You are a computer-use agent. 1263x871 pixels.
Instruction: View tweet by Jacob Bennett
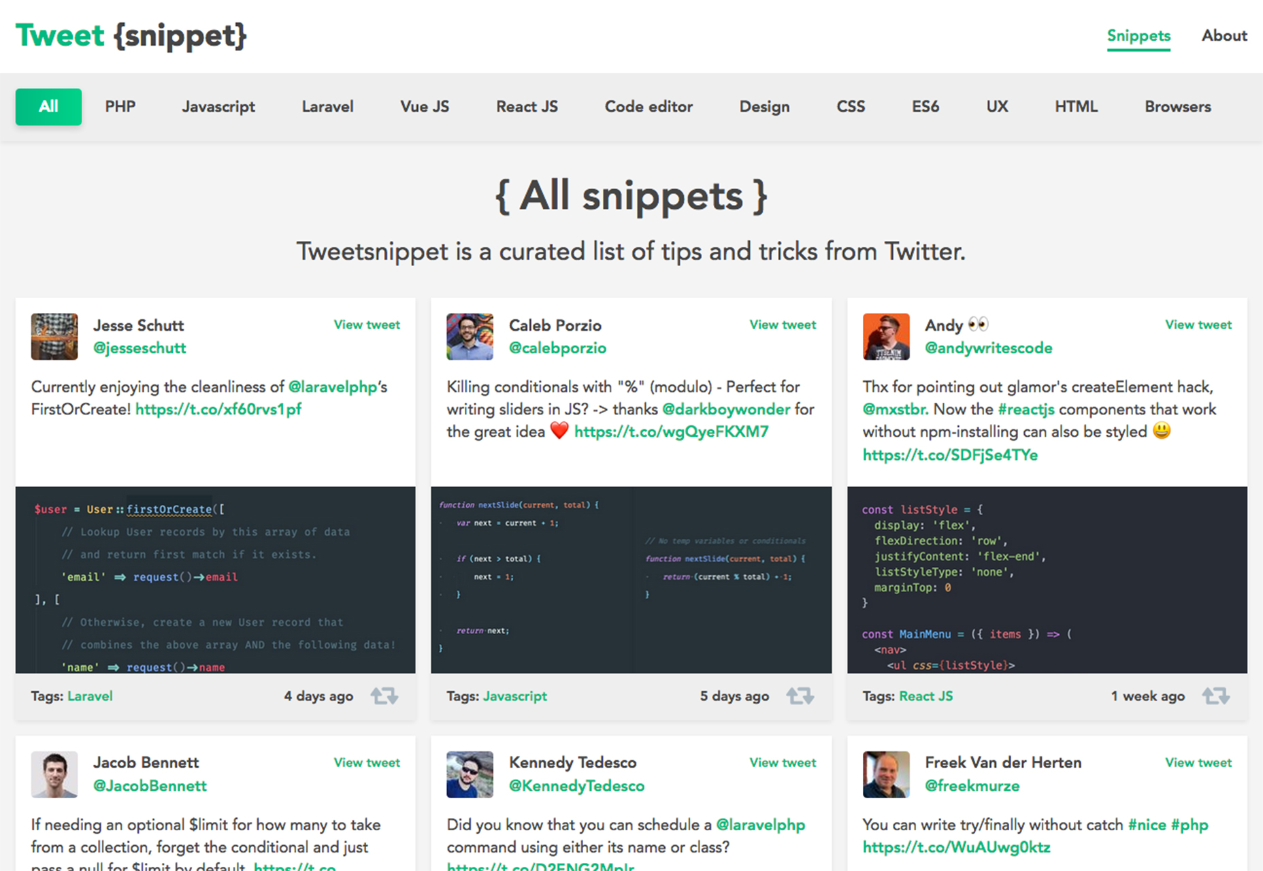pos(367,763)
